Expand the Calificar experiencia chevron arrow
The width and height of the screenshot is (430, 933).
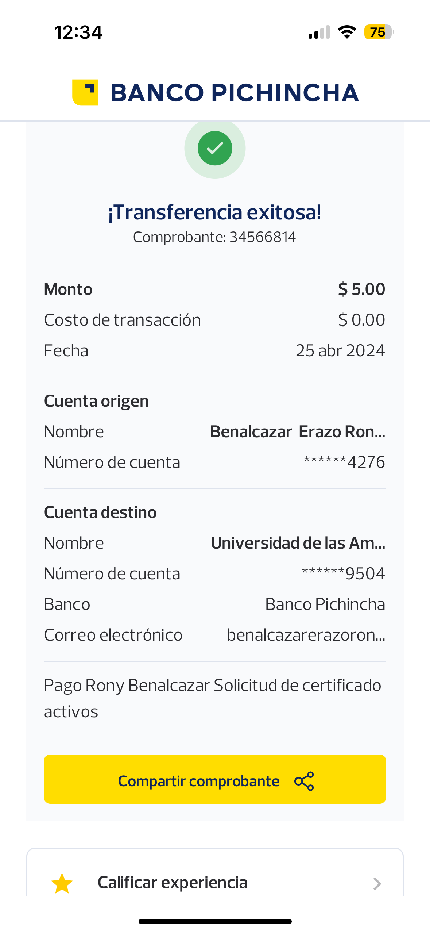click(x=377, y=883)
